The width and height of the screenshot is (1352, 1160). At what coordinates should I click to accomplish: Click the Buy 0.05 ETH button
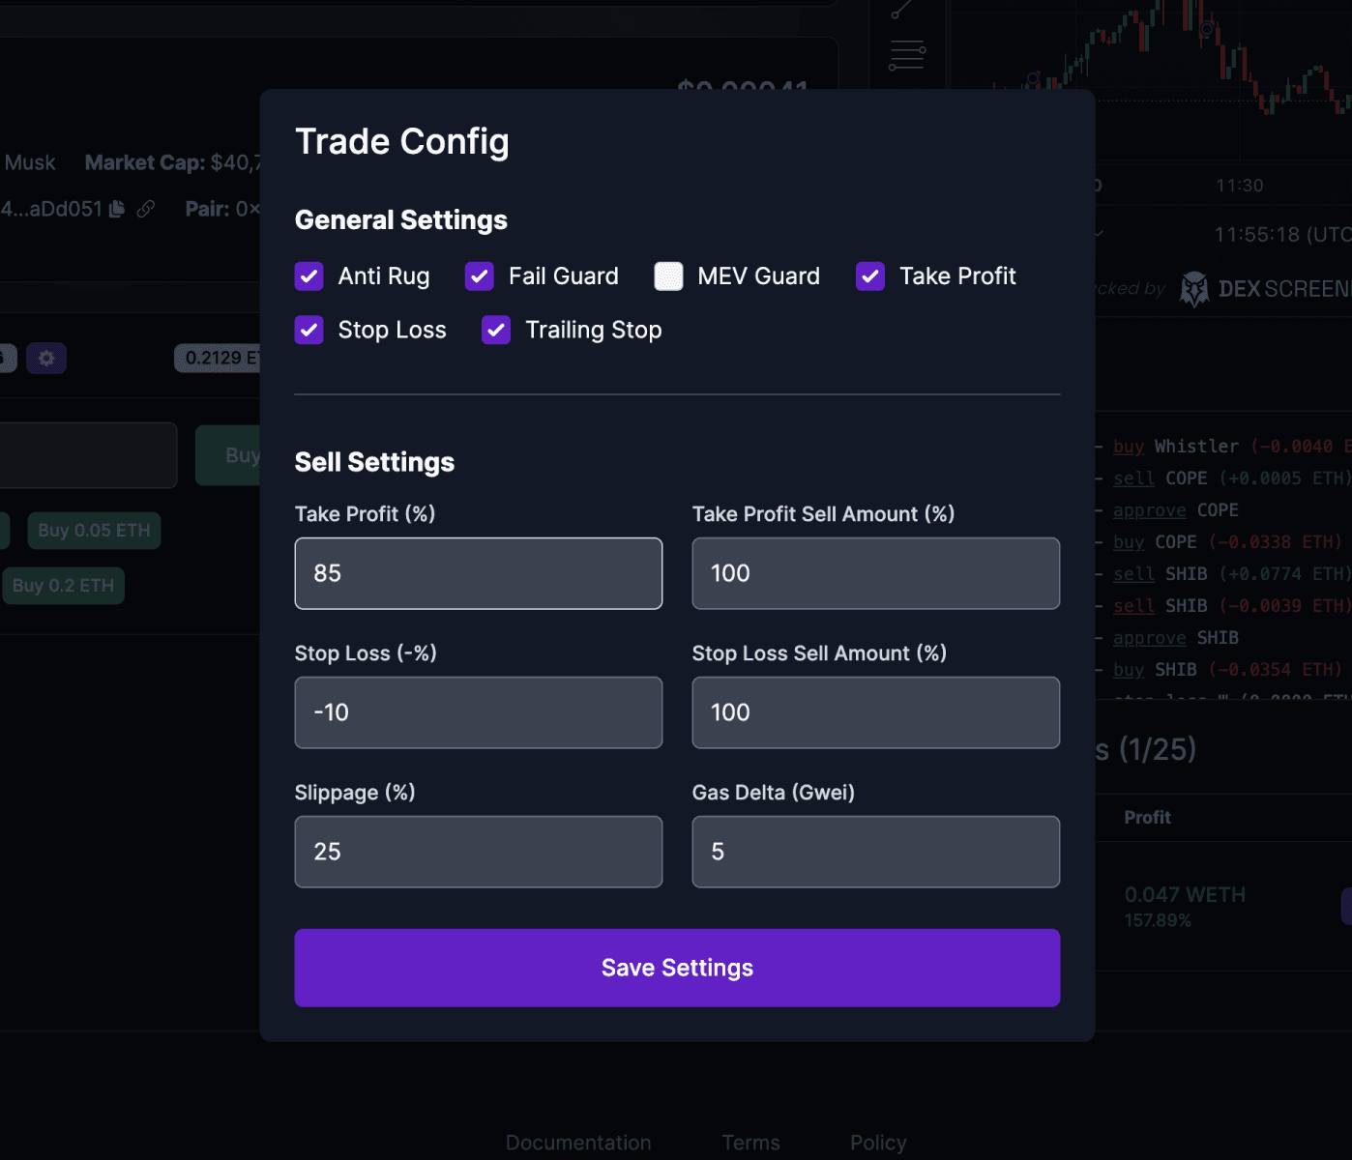[93, 530]
